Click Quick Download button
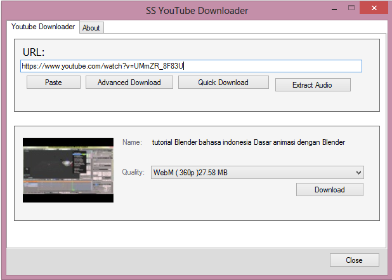Screen dimensions: 392x280 pyautogui.click(x=223, y=83)
